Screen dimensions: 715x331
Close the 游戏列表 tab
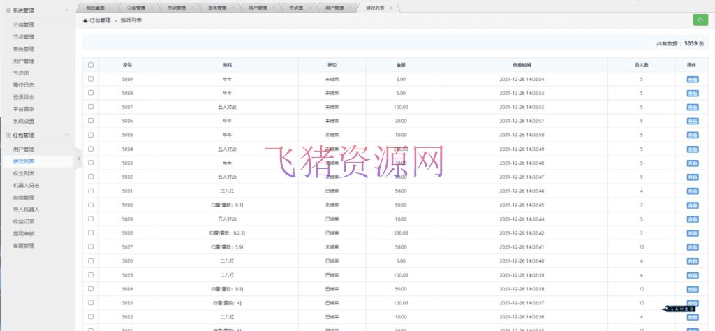point(391,8)
